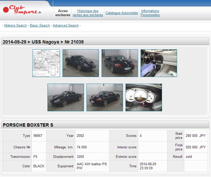The height and width of the screenshot is (177, 211).
Task: View the auction sheet thumbnail
Action: [46, 63]
